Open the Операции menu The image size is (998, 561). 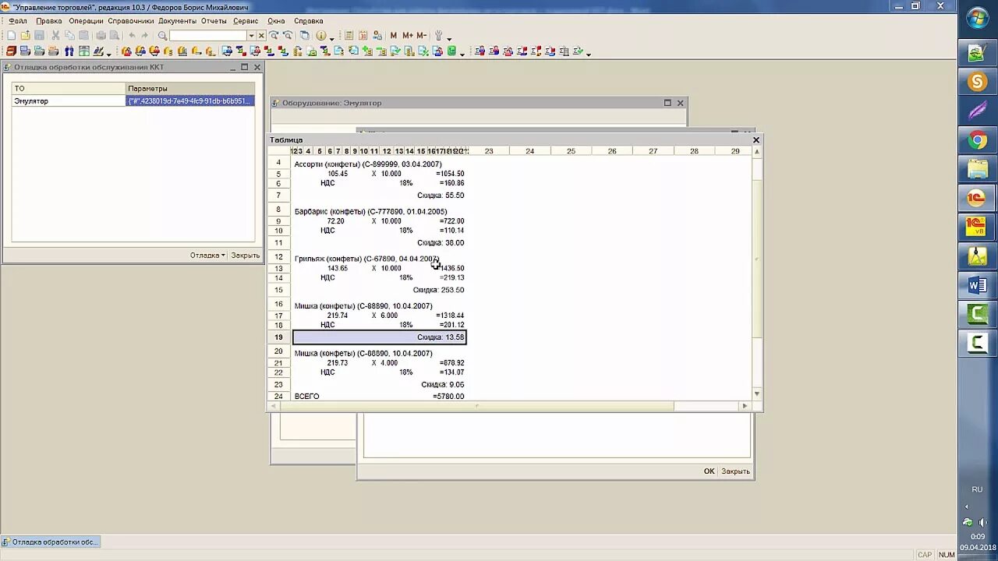(x=86, y=21)
